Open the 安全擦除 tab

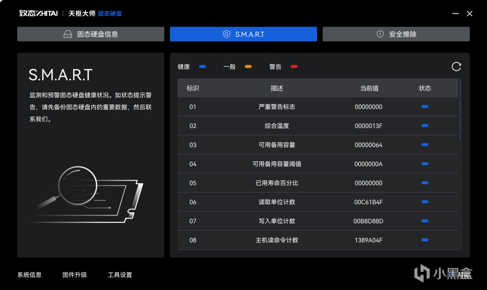396,34
